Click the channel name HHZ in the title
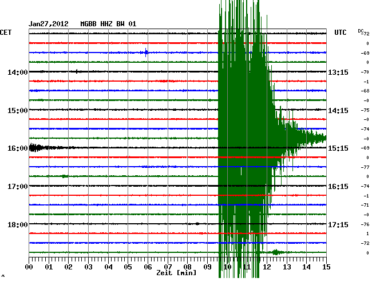372x282 pixels. 106,24
